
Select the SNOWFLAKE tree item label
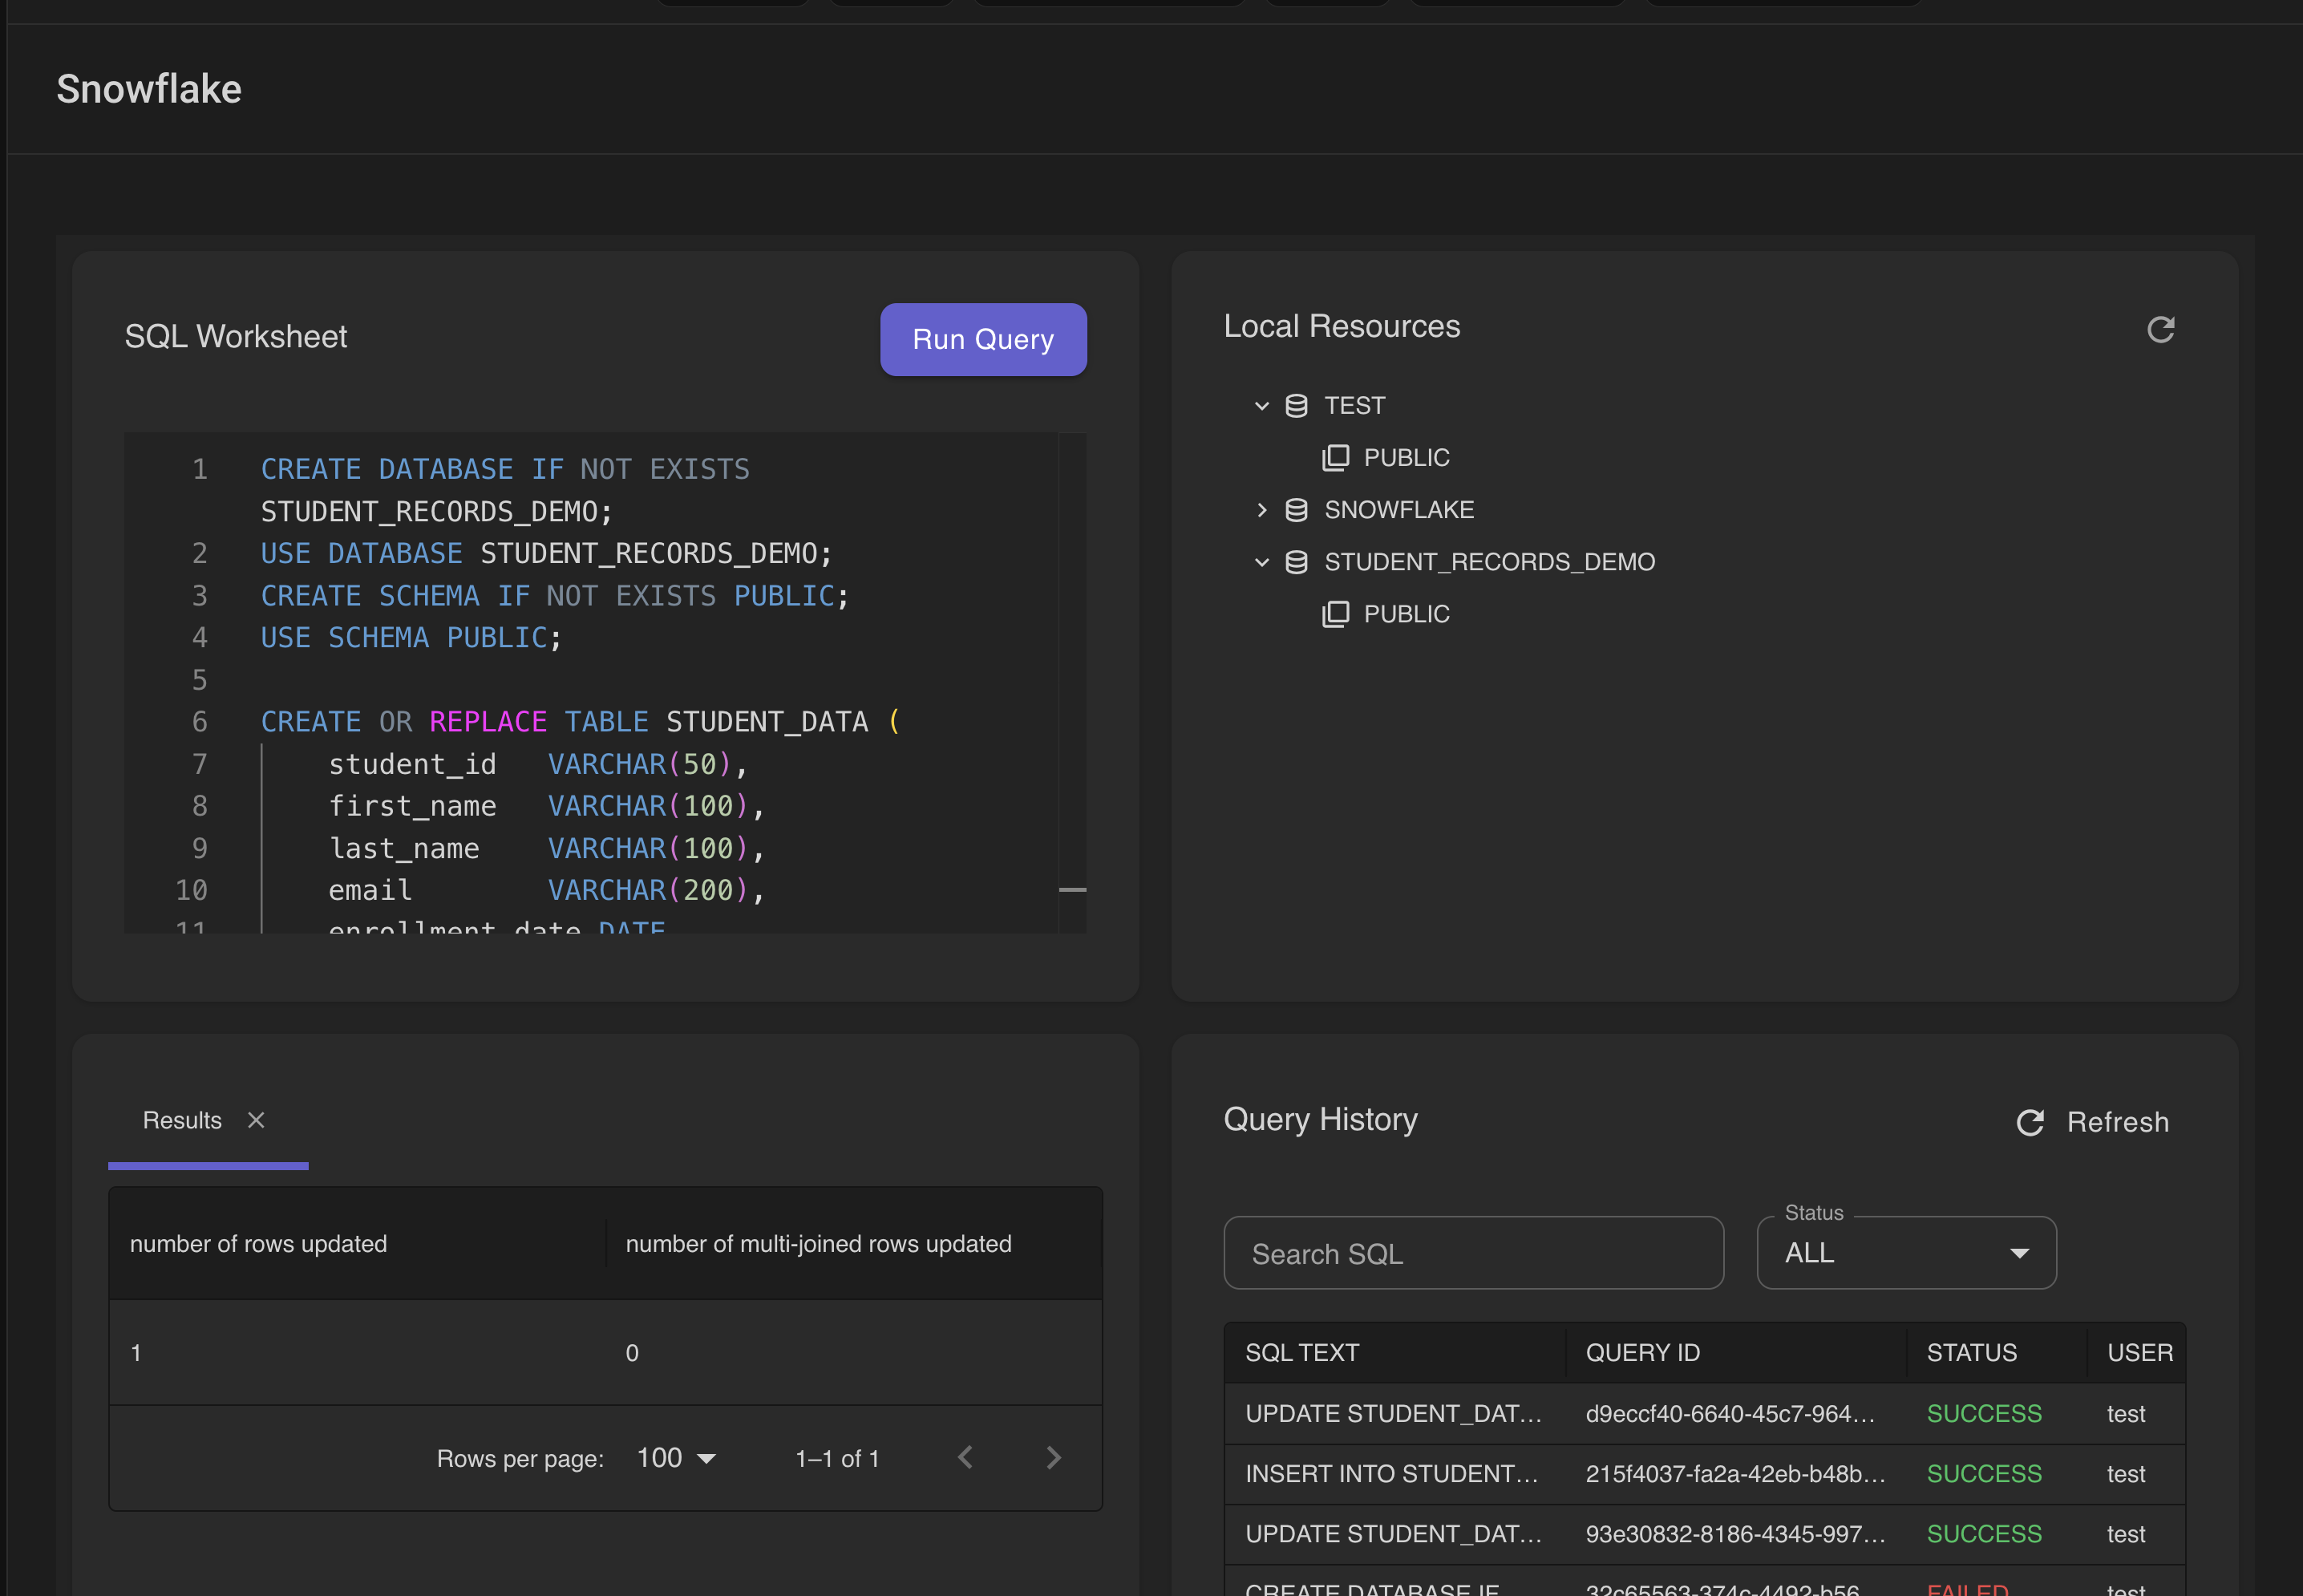[1398, 510]
